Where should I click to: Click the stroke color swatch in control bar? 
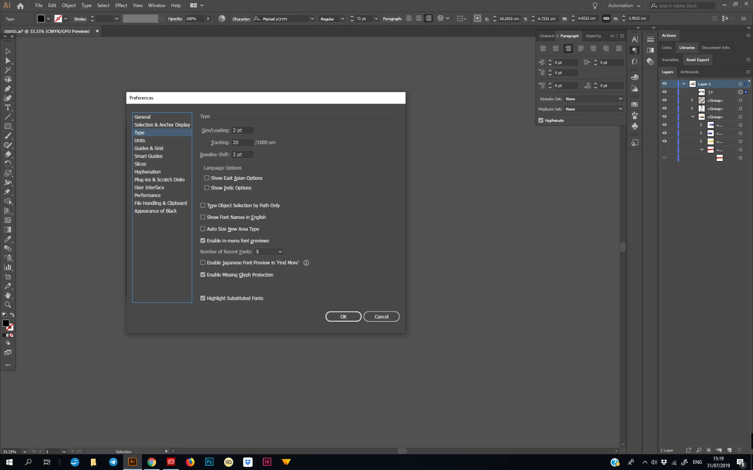[x=58, y=19]
